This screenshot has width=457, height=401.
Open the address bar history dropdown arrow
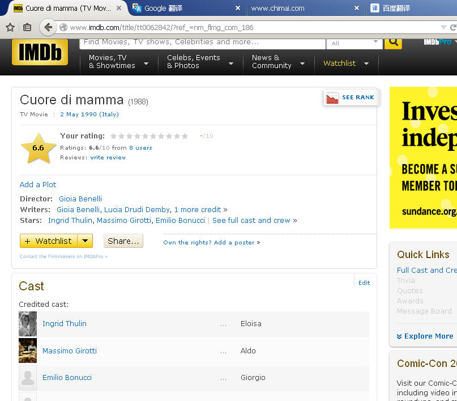point(443,27)
